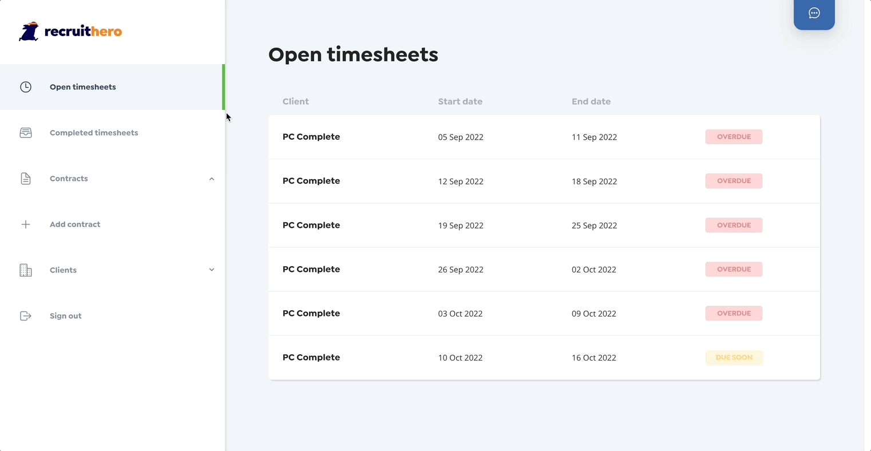Screen dimensions: 871x451
Task: Collapse the Contracts section chevron
Action: [212, 179]
